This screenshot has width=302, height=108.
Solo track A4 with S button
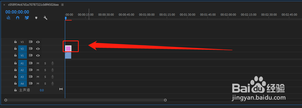pyautogui.click(x=45, y=83)
